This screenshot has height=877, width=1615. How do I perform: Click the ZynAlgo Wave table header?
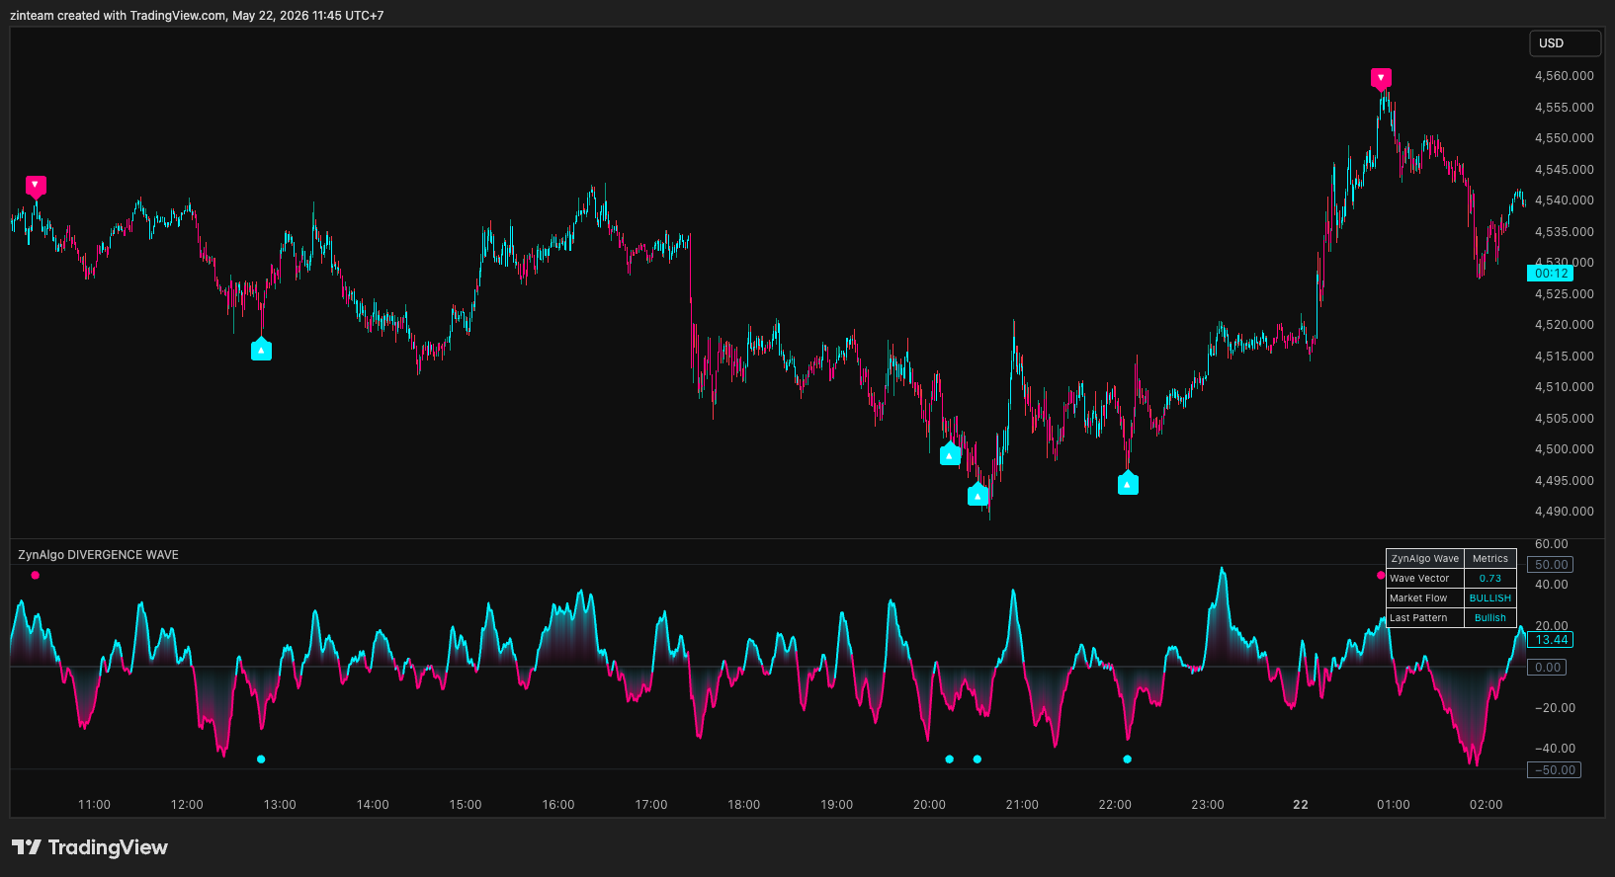pyautogui.click(x=1425, y=559)
